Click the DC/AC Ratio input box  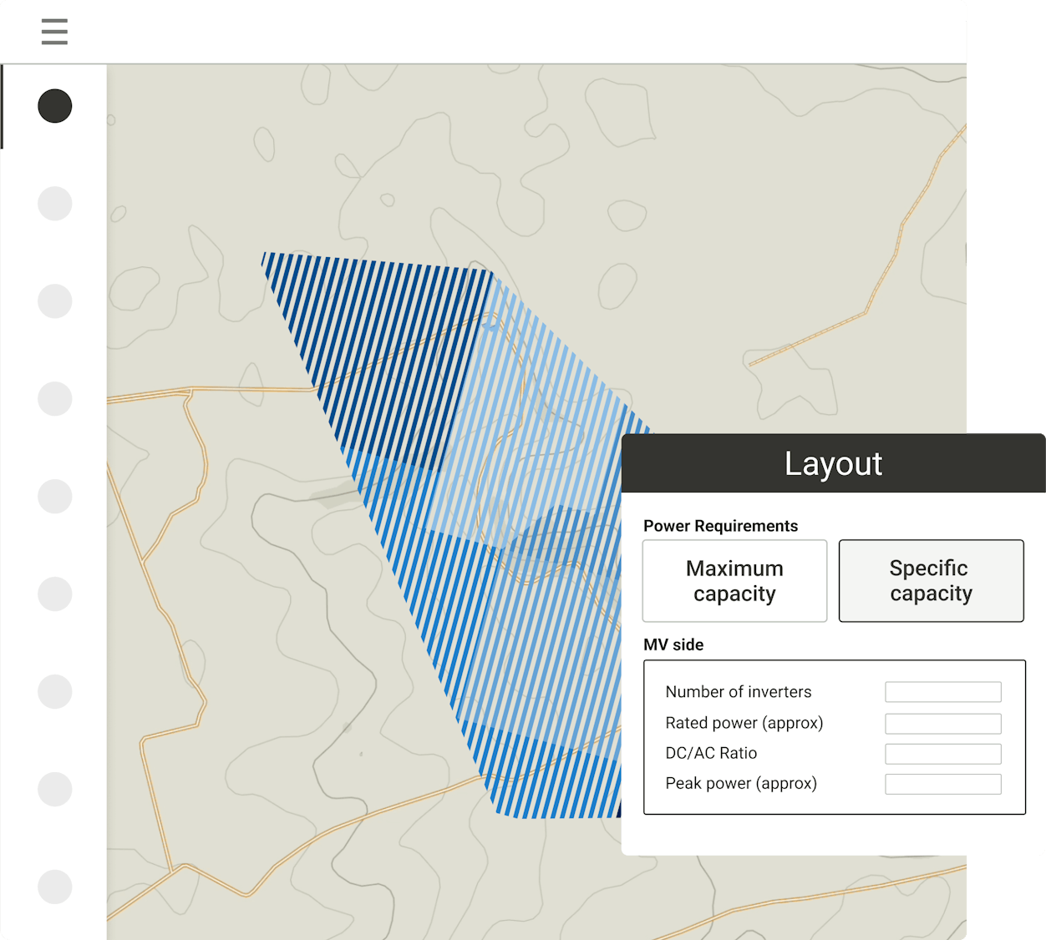942,754
